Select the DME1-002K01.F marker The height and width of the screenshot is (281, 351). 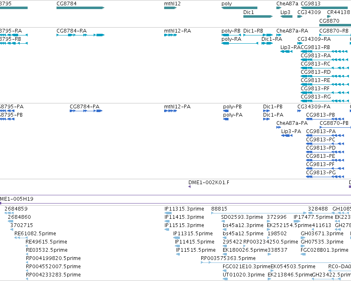tap(190, 186)
